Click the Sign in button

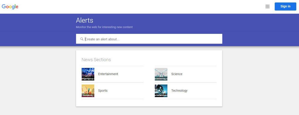285,6
